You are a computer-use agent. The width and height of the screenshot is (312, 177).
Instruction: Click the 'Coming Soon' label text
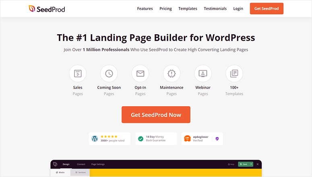point(109,88)
